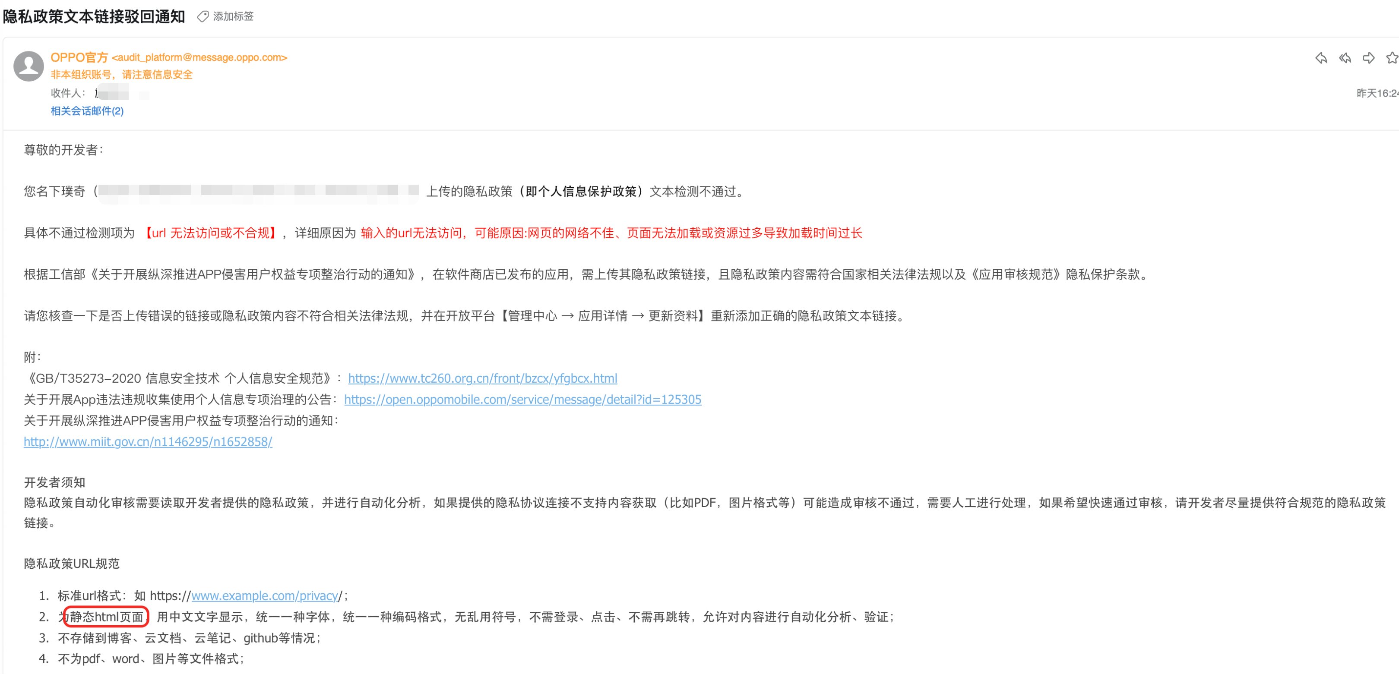Click the 隐私政策URL规范 heading

(x=72, y=564)
